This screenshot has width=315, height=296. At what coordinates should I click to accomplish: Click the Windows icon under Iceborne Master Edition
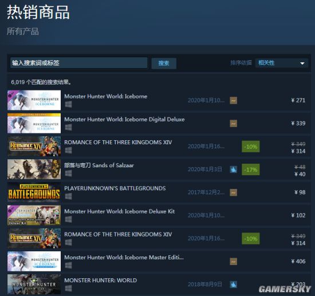click(x=68, y=266)
